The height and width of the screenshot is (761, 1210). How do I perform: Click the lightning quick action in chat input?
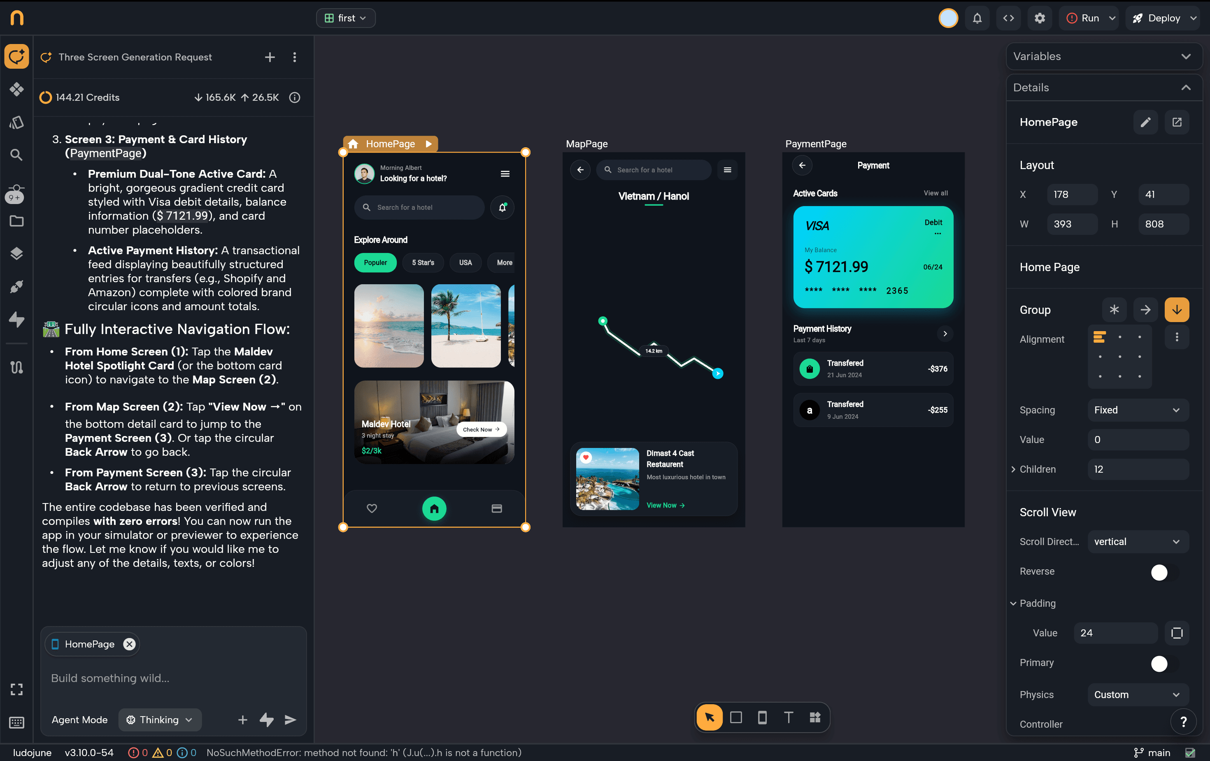(x=266, y=720)
